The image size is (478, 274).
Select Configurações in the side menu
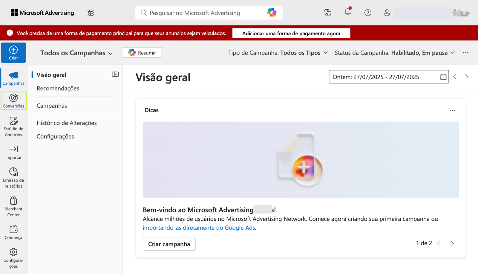click(55, 136)
